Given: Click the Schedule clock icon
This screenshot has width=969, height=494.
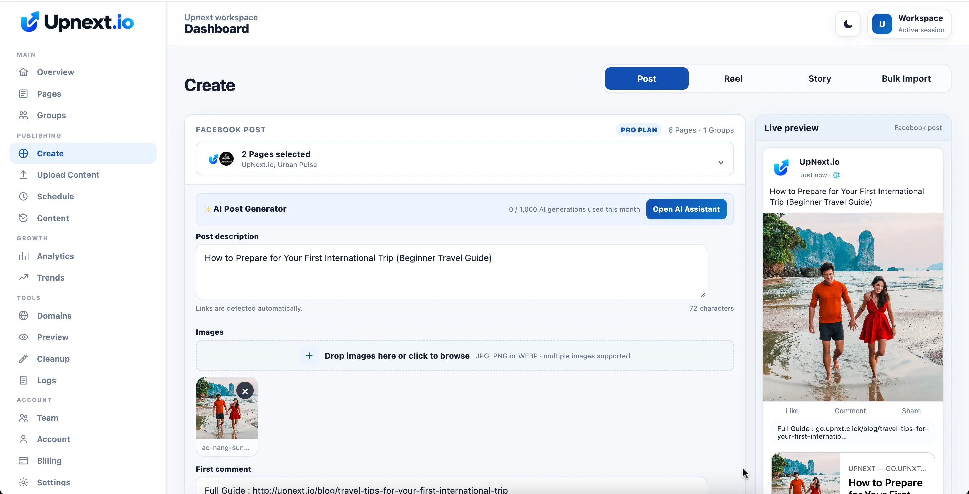Looking at the screenshot, I should click(23, 196).
